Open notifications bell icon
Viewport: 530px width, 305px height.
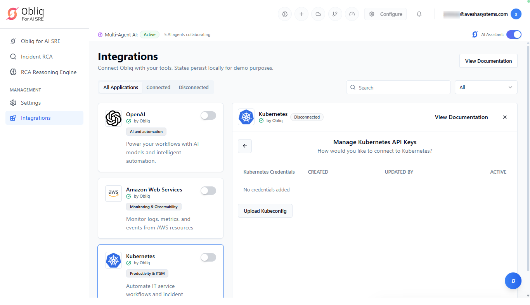click(x=419, y=14)
